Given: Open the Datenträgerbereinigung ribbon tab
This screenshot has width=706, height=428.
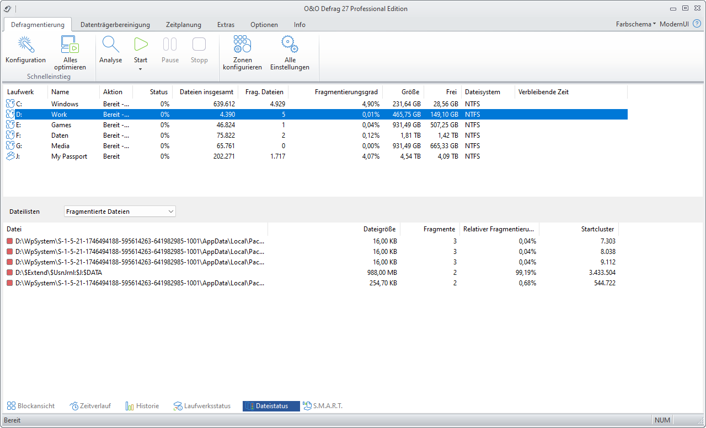Looking at the screenshot, I should click(x=115, y=25).
